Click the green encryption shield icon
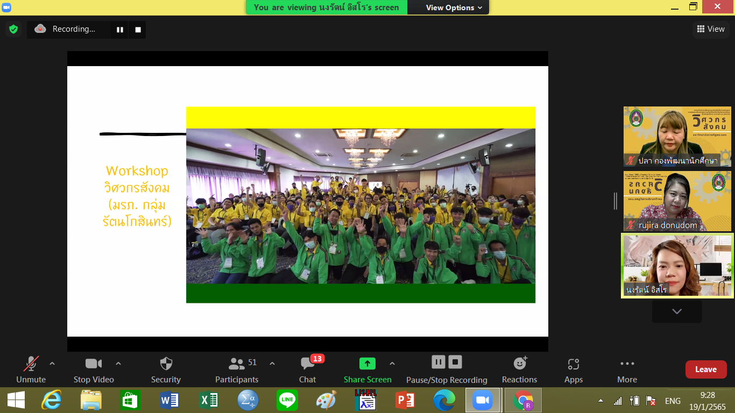The height and width of the screenshot is (413, 735). click(13, 29)
